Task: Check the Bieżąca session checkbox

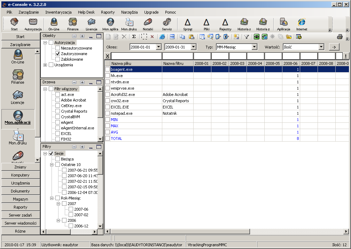Action: pyautogui.click(x=58, y=159)
